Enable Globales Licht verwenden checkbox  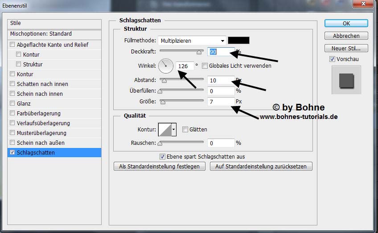pyautogui.click(x=205, y=66)
